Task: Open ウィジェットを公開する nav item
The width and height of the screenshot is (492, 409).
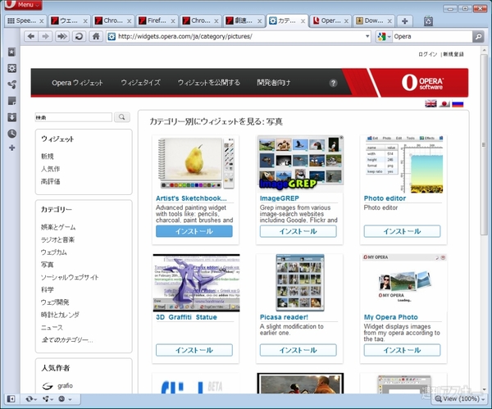Action: tap(209, 83)
